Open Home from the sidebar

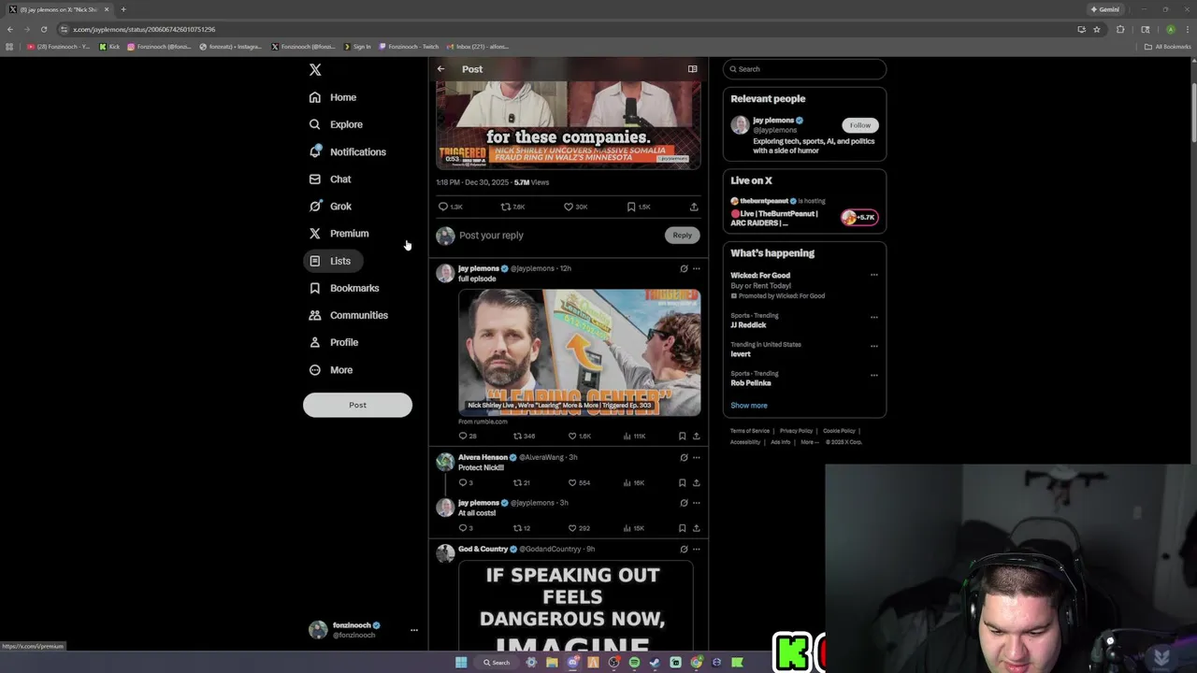[333, 97]
